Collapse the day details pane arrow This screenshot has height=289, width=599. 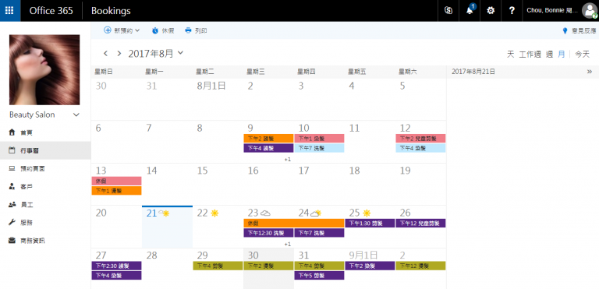pos(590,72)
